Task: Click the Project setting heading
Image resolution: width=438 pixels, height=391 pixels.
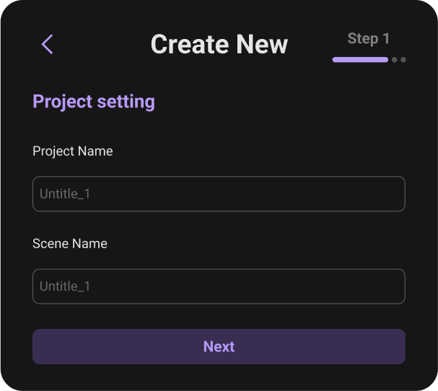Action: pos(94,102)
